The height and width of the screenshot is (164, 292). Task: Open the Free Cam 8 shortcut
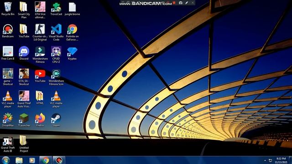click(8, 53)
